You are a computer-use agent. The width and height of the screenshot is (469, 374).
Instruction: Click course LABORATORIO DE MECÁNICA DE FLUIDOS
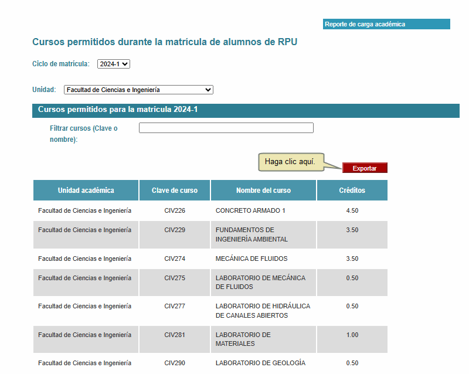pyautogui.click(x=260, y=283)
